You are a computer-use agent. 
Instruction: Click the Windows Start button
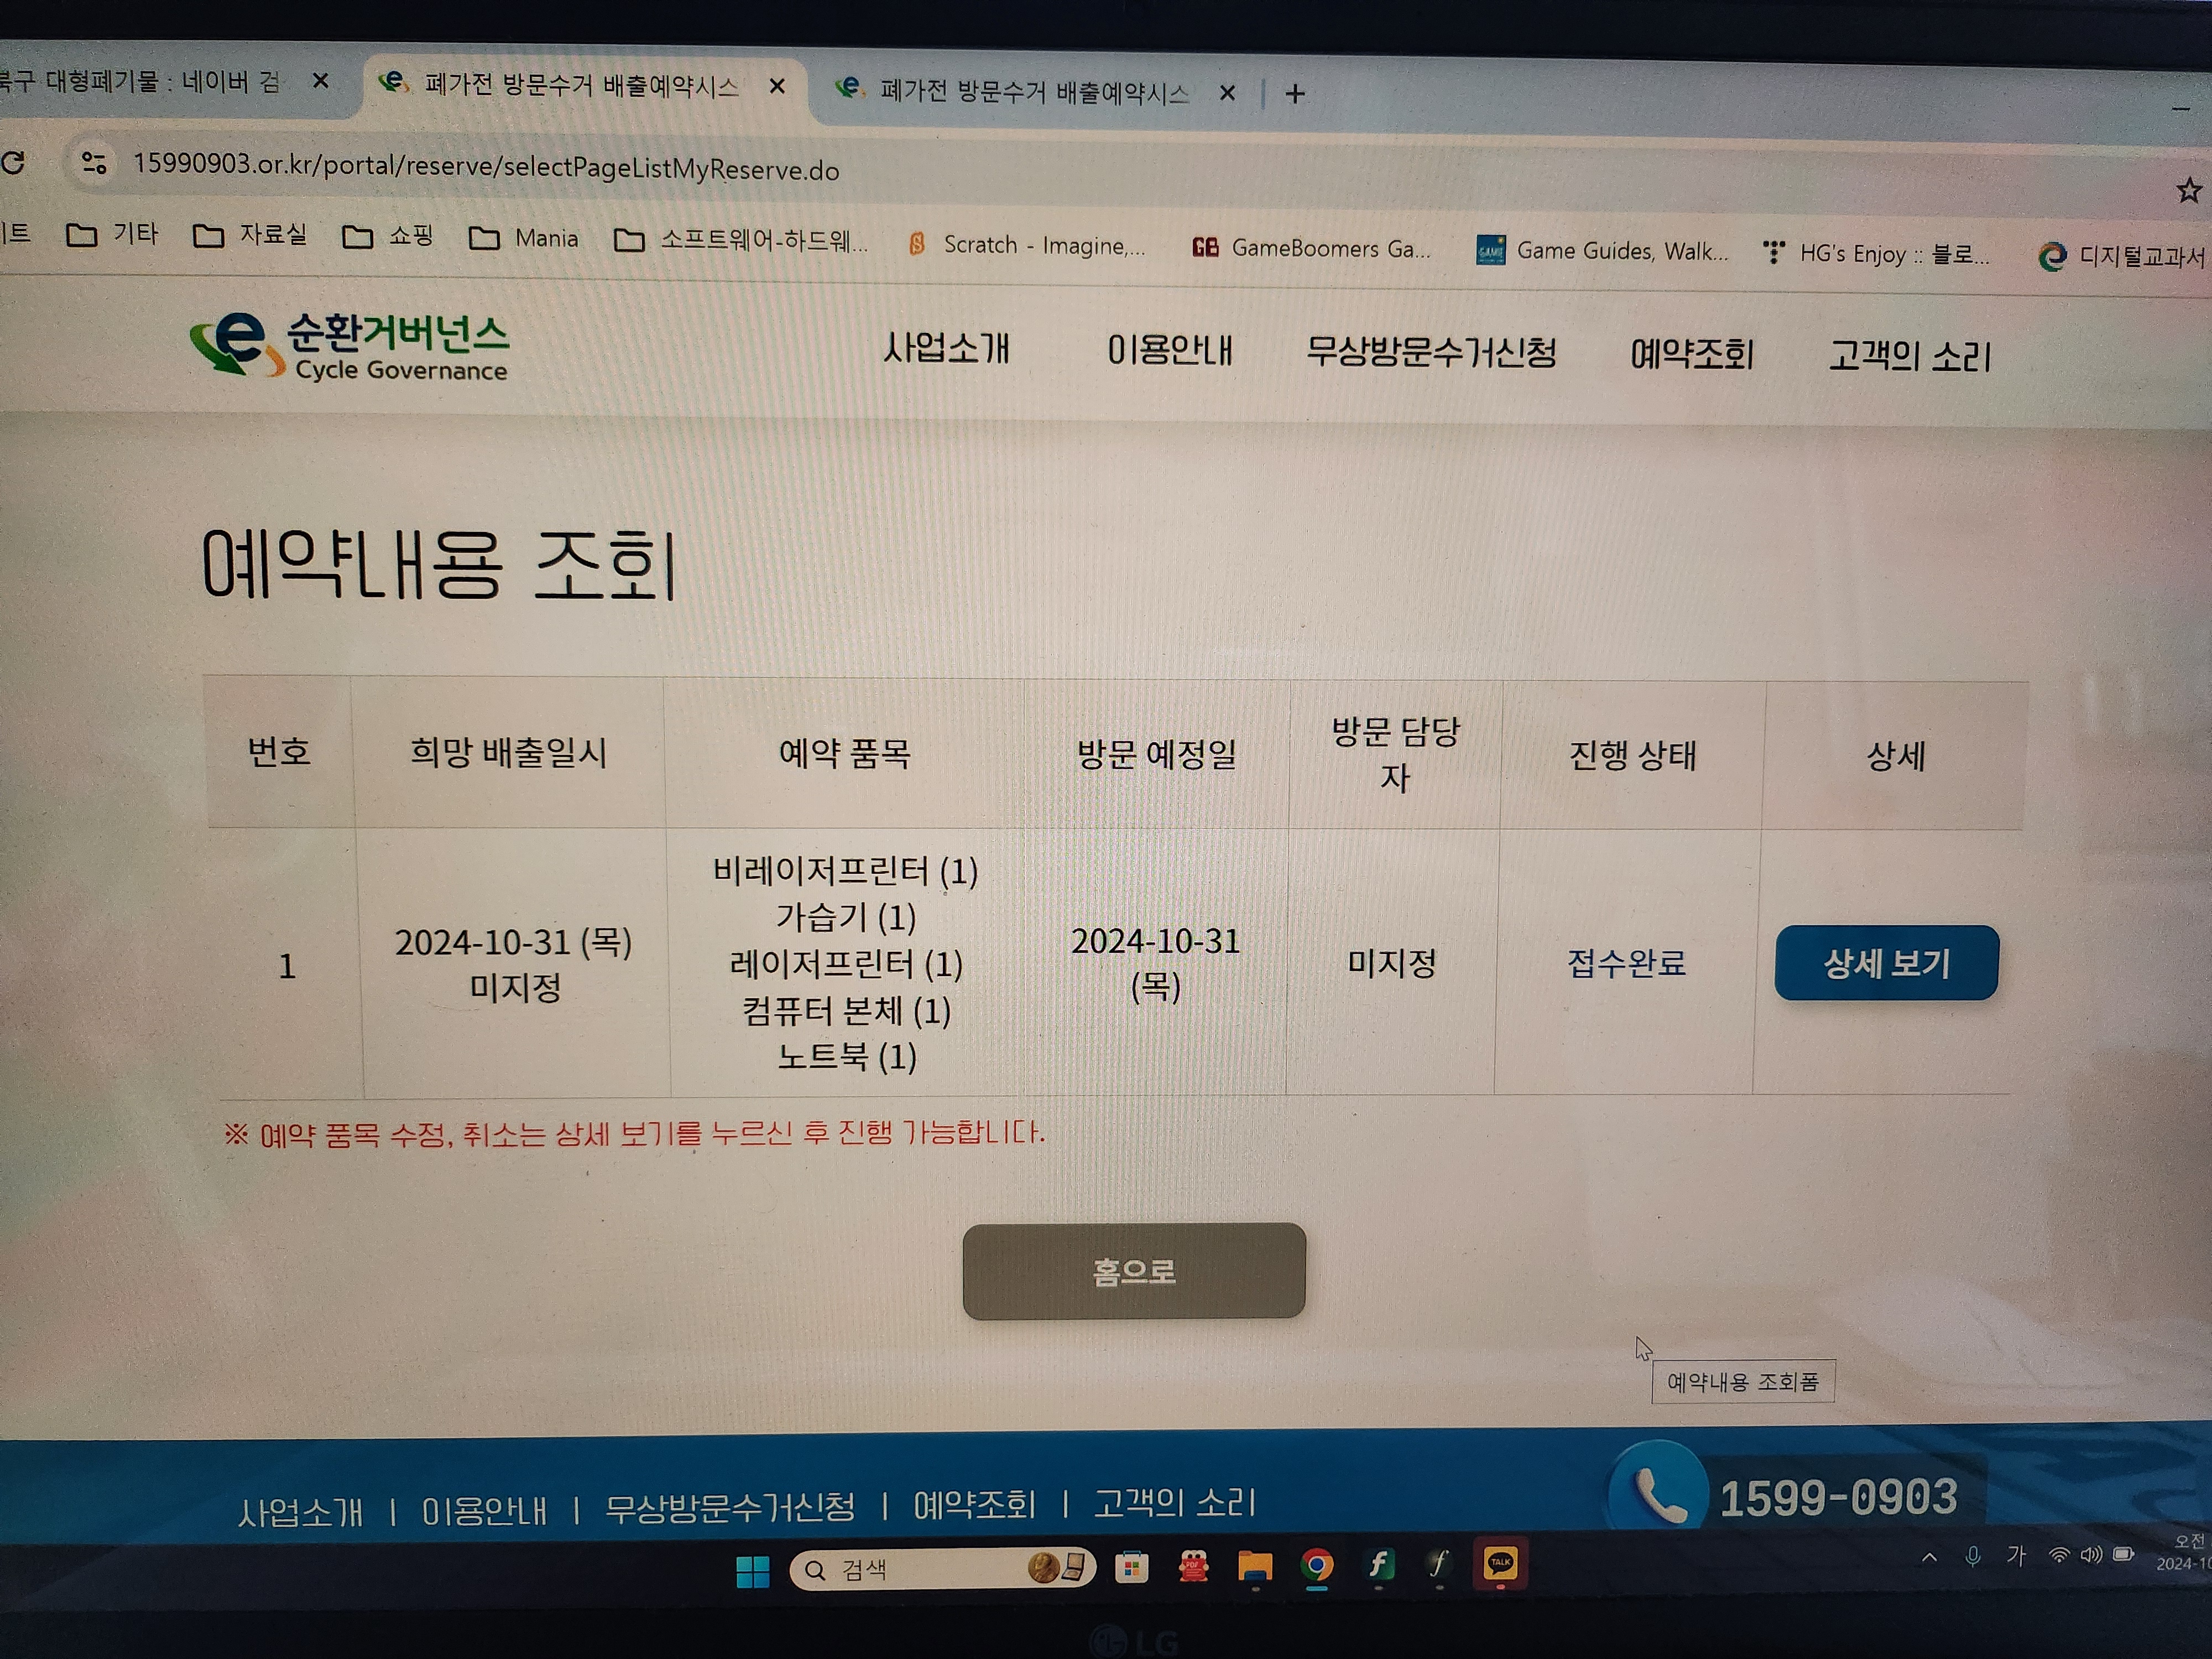tap(752, 1571)
